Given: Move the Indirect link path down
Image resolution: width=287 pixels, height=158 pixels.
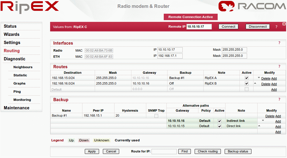Looking at the screenshot, I should 263,120.
